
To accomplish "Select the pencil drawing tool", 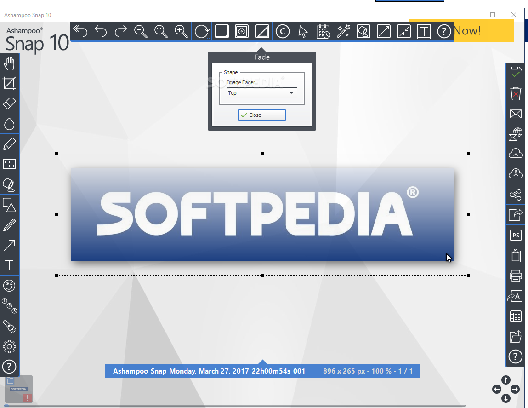I will coord(9,225).
